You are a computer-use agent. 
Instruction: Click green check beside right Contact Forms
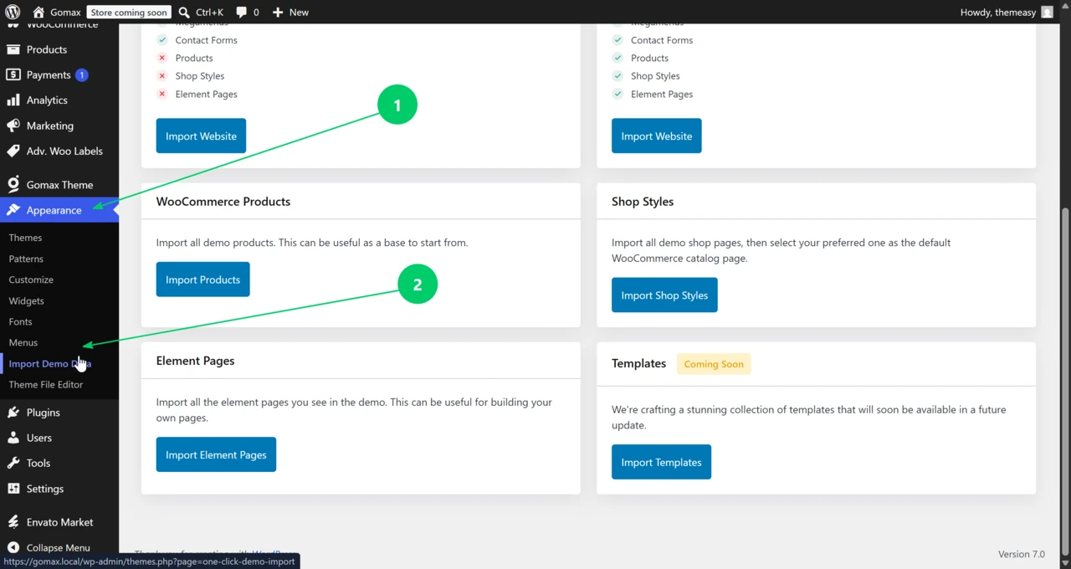coord(617,40)
